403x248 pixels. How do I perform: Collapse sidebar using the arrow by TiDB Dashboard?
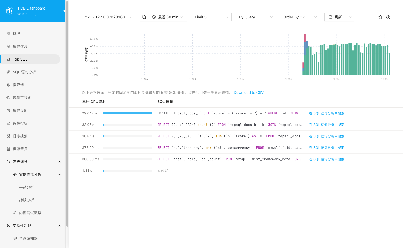(x=64, y=11)
